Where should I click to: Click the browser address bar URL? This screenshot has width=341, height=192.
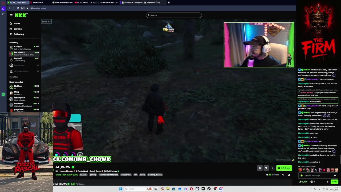[38, 8]
